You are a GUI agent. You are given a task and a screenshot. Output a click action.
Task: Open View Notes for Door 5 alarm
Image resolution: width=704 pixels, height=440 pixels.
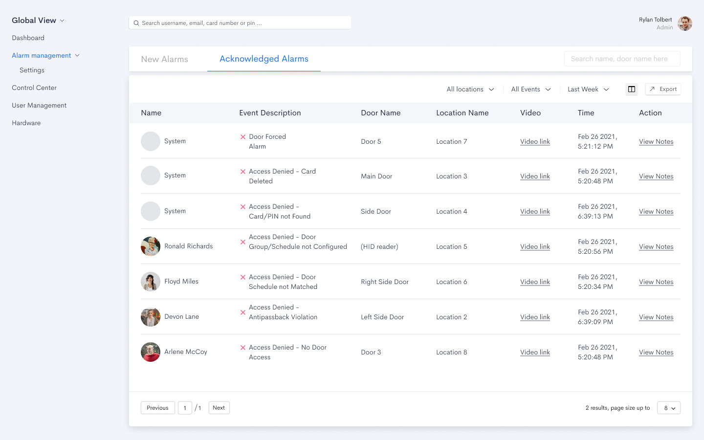tap(656, 142)
